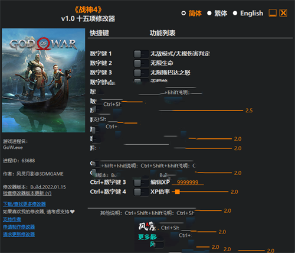Viewport: 295px width, 253px height.
Task: Select the English language radio button
Action: pos(235,13)
